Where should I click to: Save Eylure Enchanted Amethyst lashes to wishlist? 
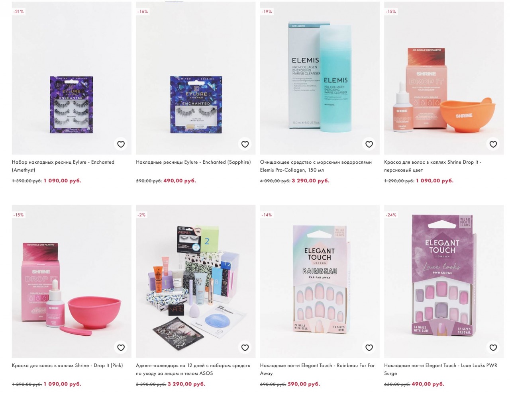(x=121, y=144)
